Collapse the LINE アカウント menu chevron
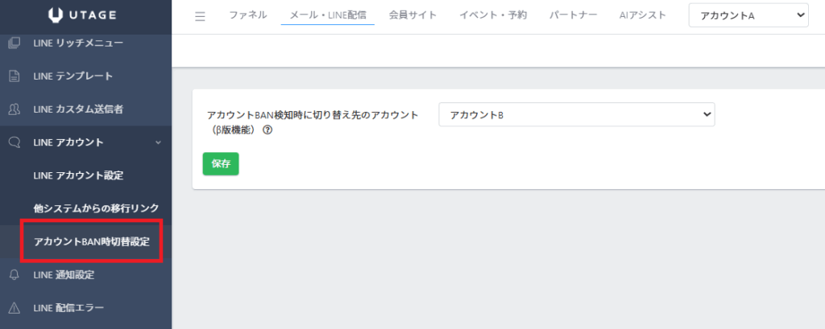 tap(158, 142)
